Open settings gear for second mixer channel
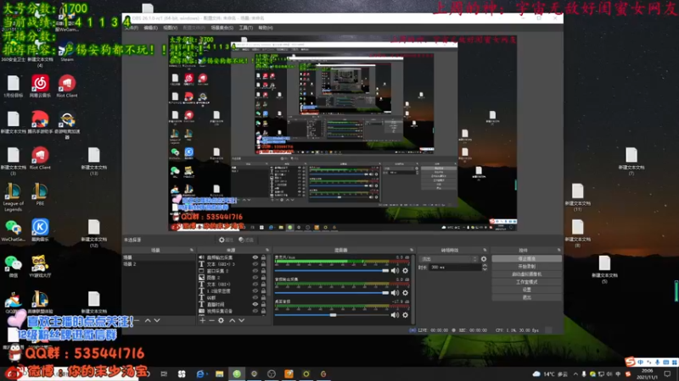Screen dimensions: 679x381 point(406,293)
